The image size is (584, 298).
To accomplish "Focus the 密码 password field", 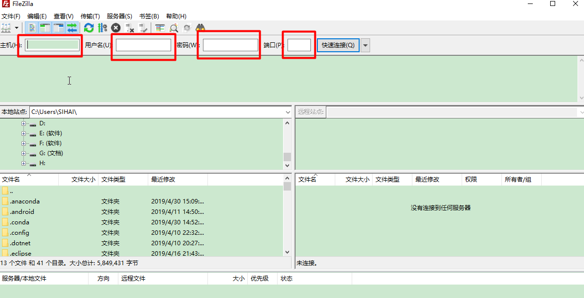I will coord(230,45).
